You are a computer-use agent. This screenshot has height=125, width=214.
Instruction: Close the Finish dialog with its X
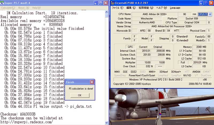pyautogui.click(x=92, y=82)
